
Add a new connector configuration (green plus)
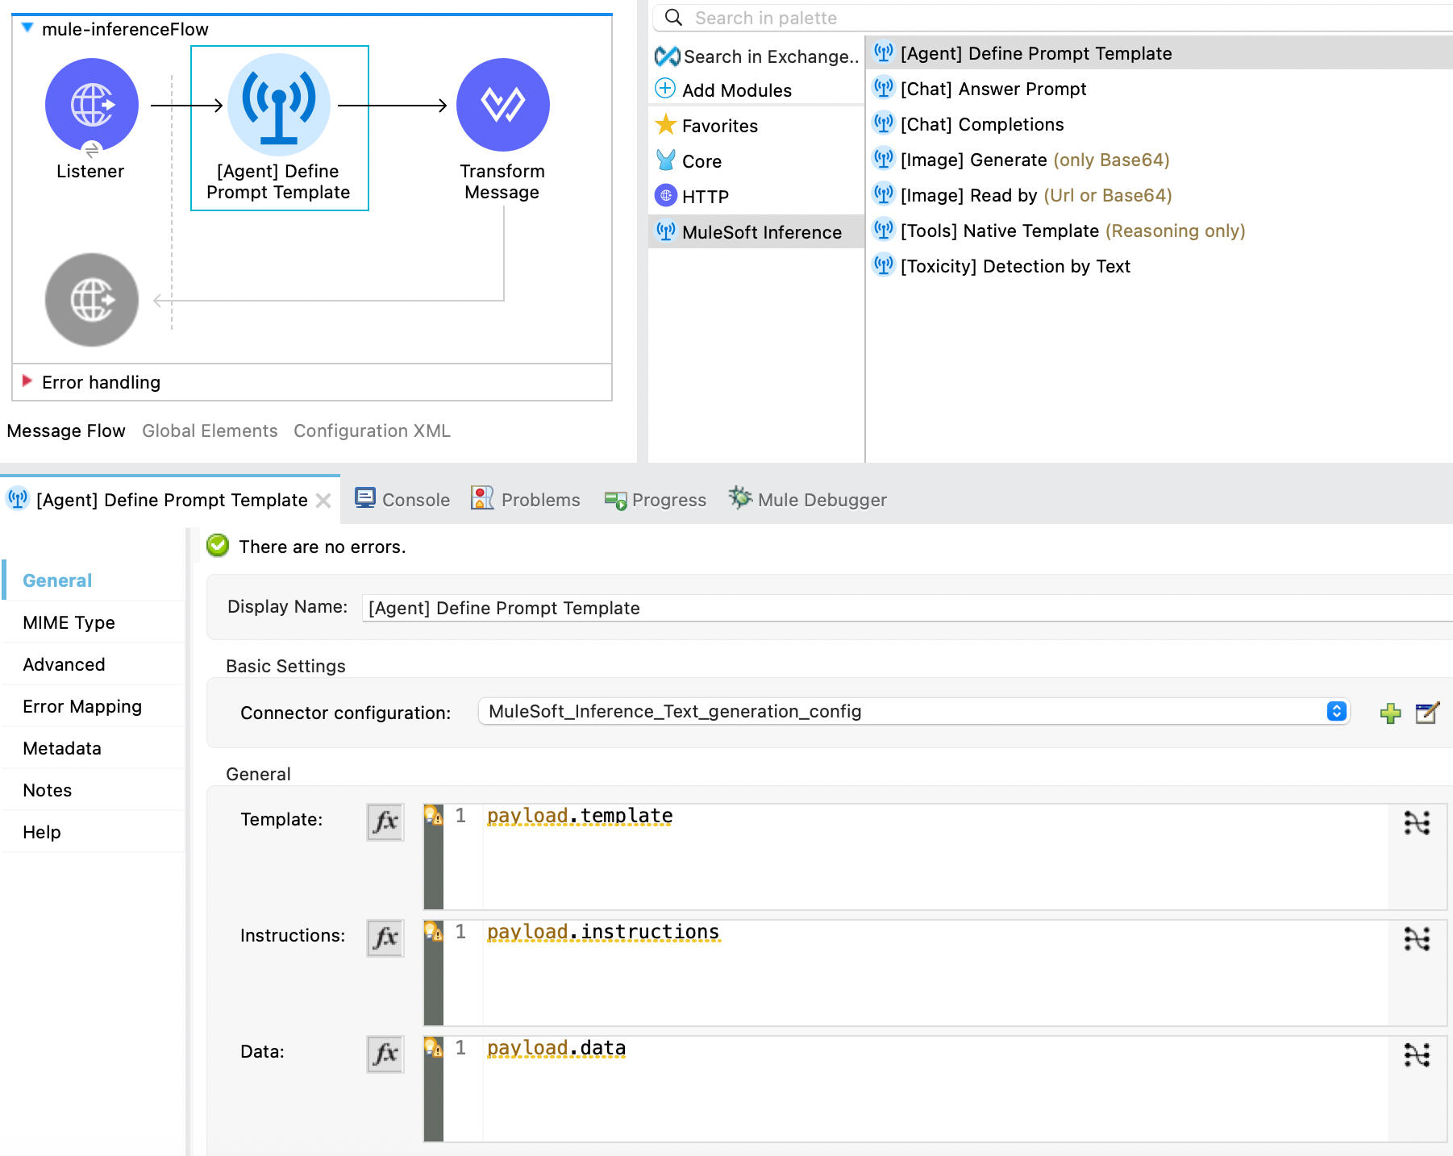[1391, 713]
